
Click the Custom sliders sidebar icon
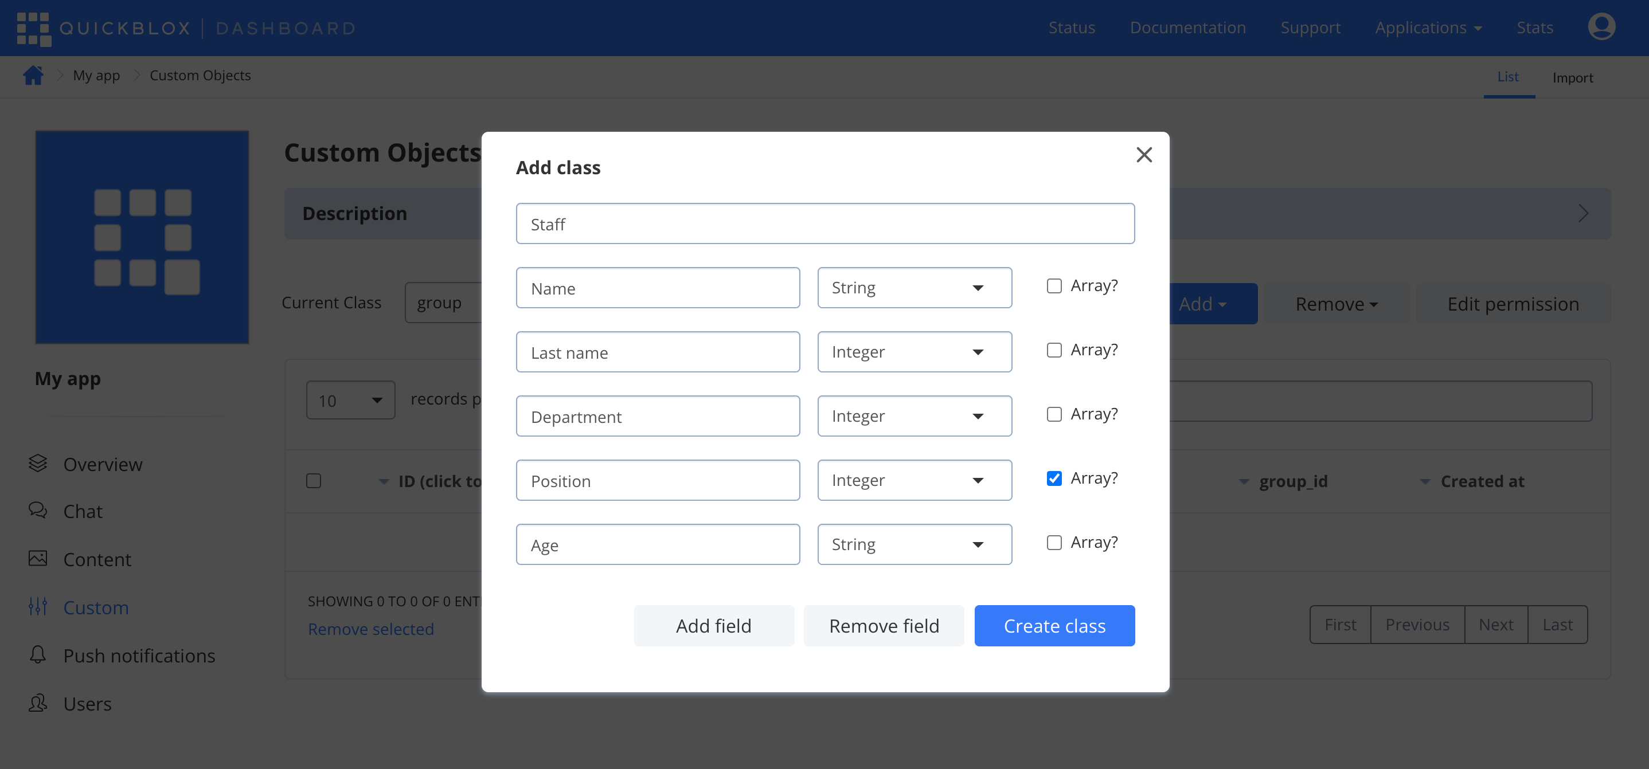point(38,606)
